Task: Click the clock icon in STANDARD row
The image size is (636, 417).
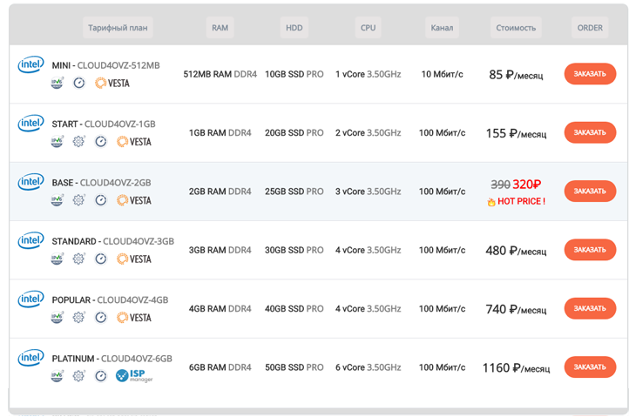Action: point(101,259)
